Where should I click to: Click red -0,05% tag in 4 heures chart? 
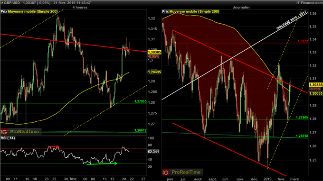point(153,57)
